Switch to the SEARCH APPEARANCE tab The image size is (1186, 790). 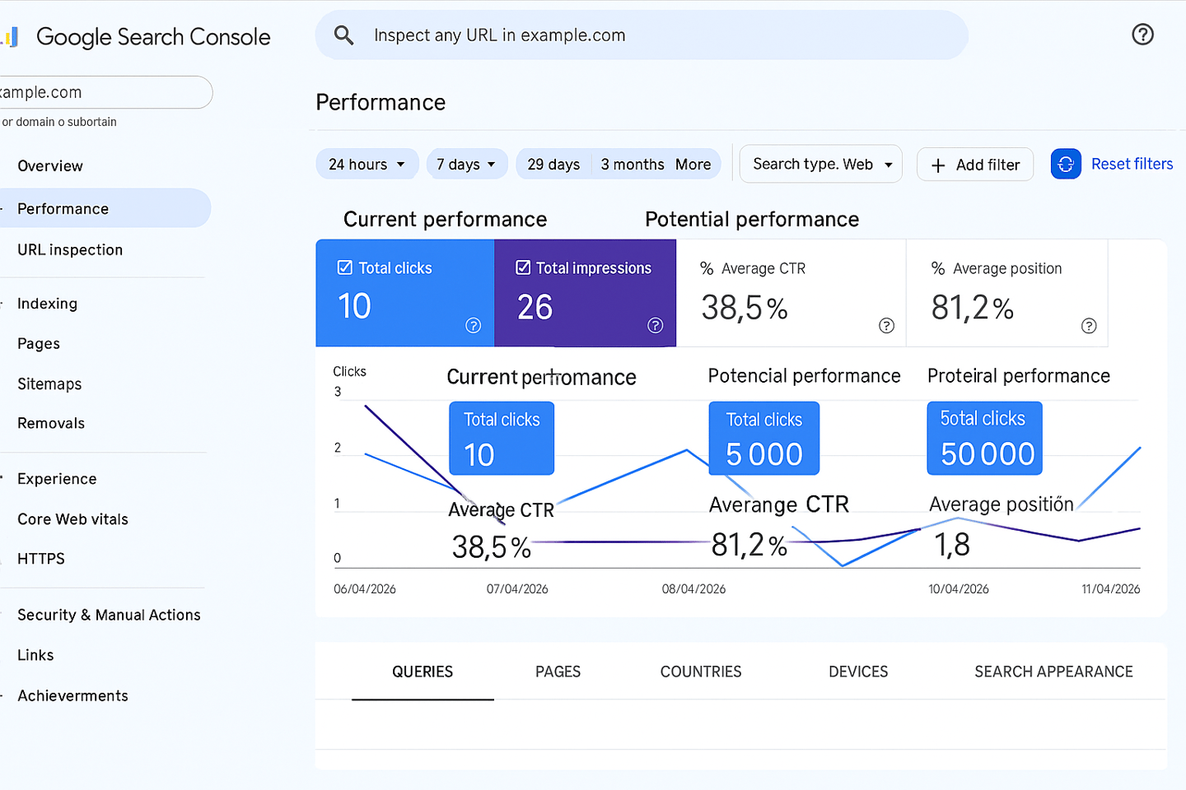(x=1054, y=671)
